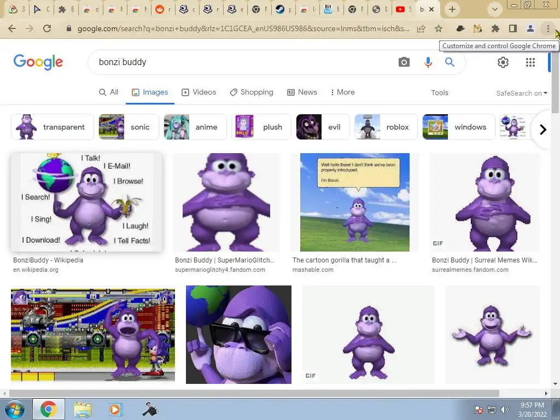The width and height of the screenshot is (560, 420).
Task: Show more filter chips with right chevron
Action: (543, 129)
